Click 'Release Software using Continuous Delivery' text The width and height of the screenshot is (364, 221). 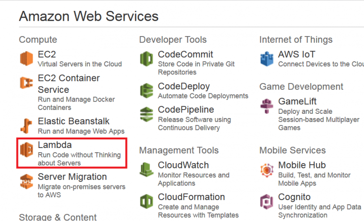(x=194, y=124)
